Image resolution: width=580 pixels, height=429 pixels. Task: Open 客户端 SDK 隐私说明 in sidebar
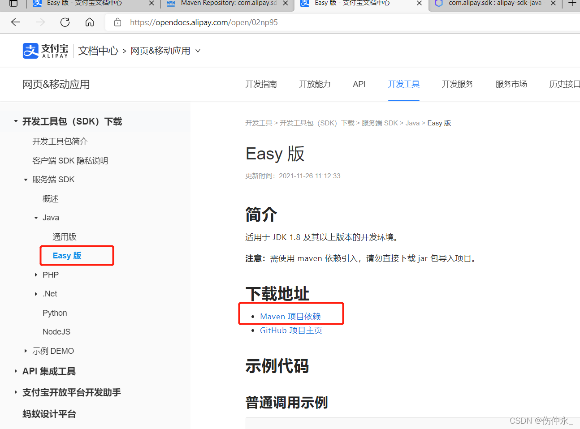[70, 161]
